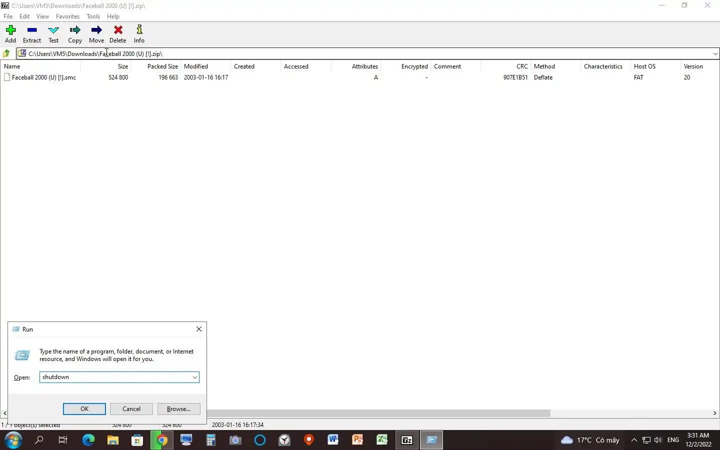Screen dimensions: 720x450
Task: Sort by Attributes column header
Action: point(355,66)
